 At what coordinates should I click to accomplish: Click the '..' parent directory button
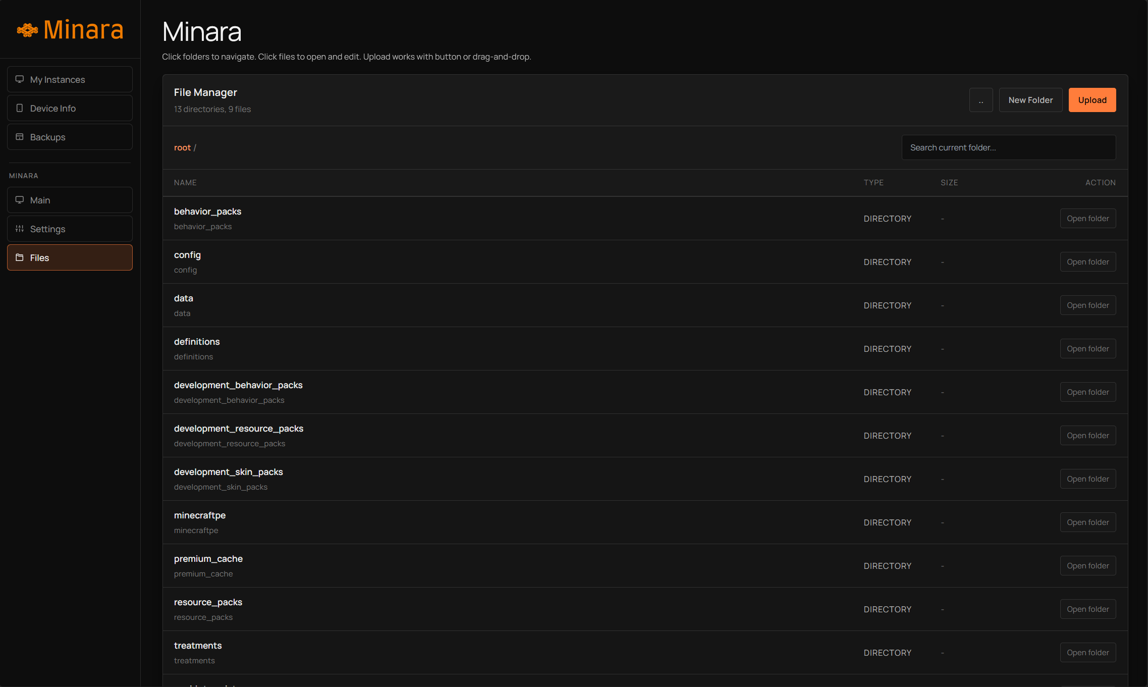coord(981,100)
